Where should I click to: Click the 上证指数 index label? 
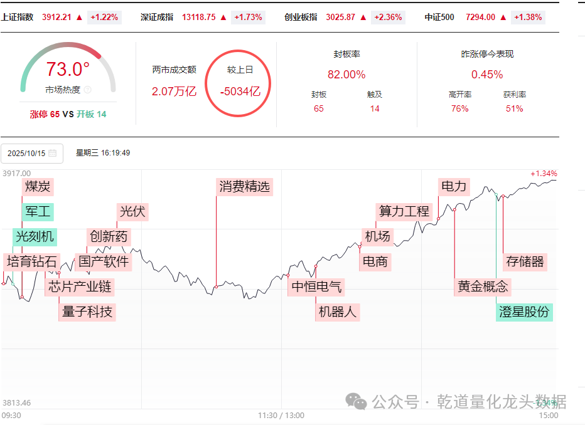point(18,17)
